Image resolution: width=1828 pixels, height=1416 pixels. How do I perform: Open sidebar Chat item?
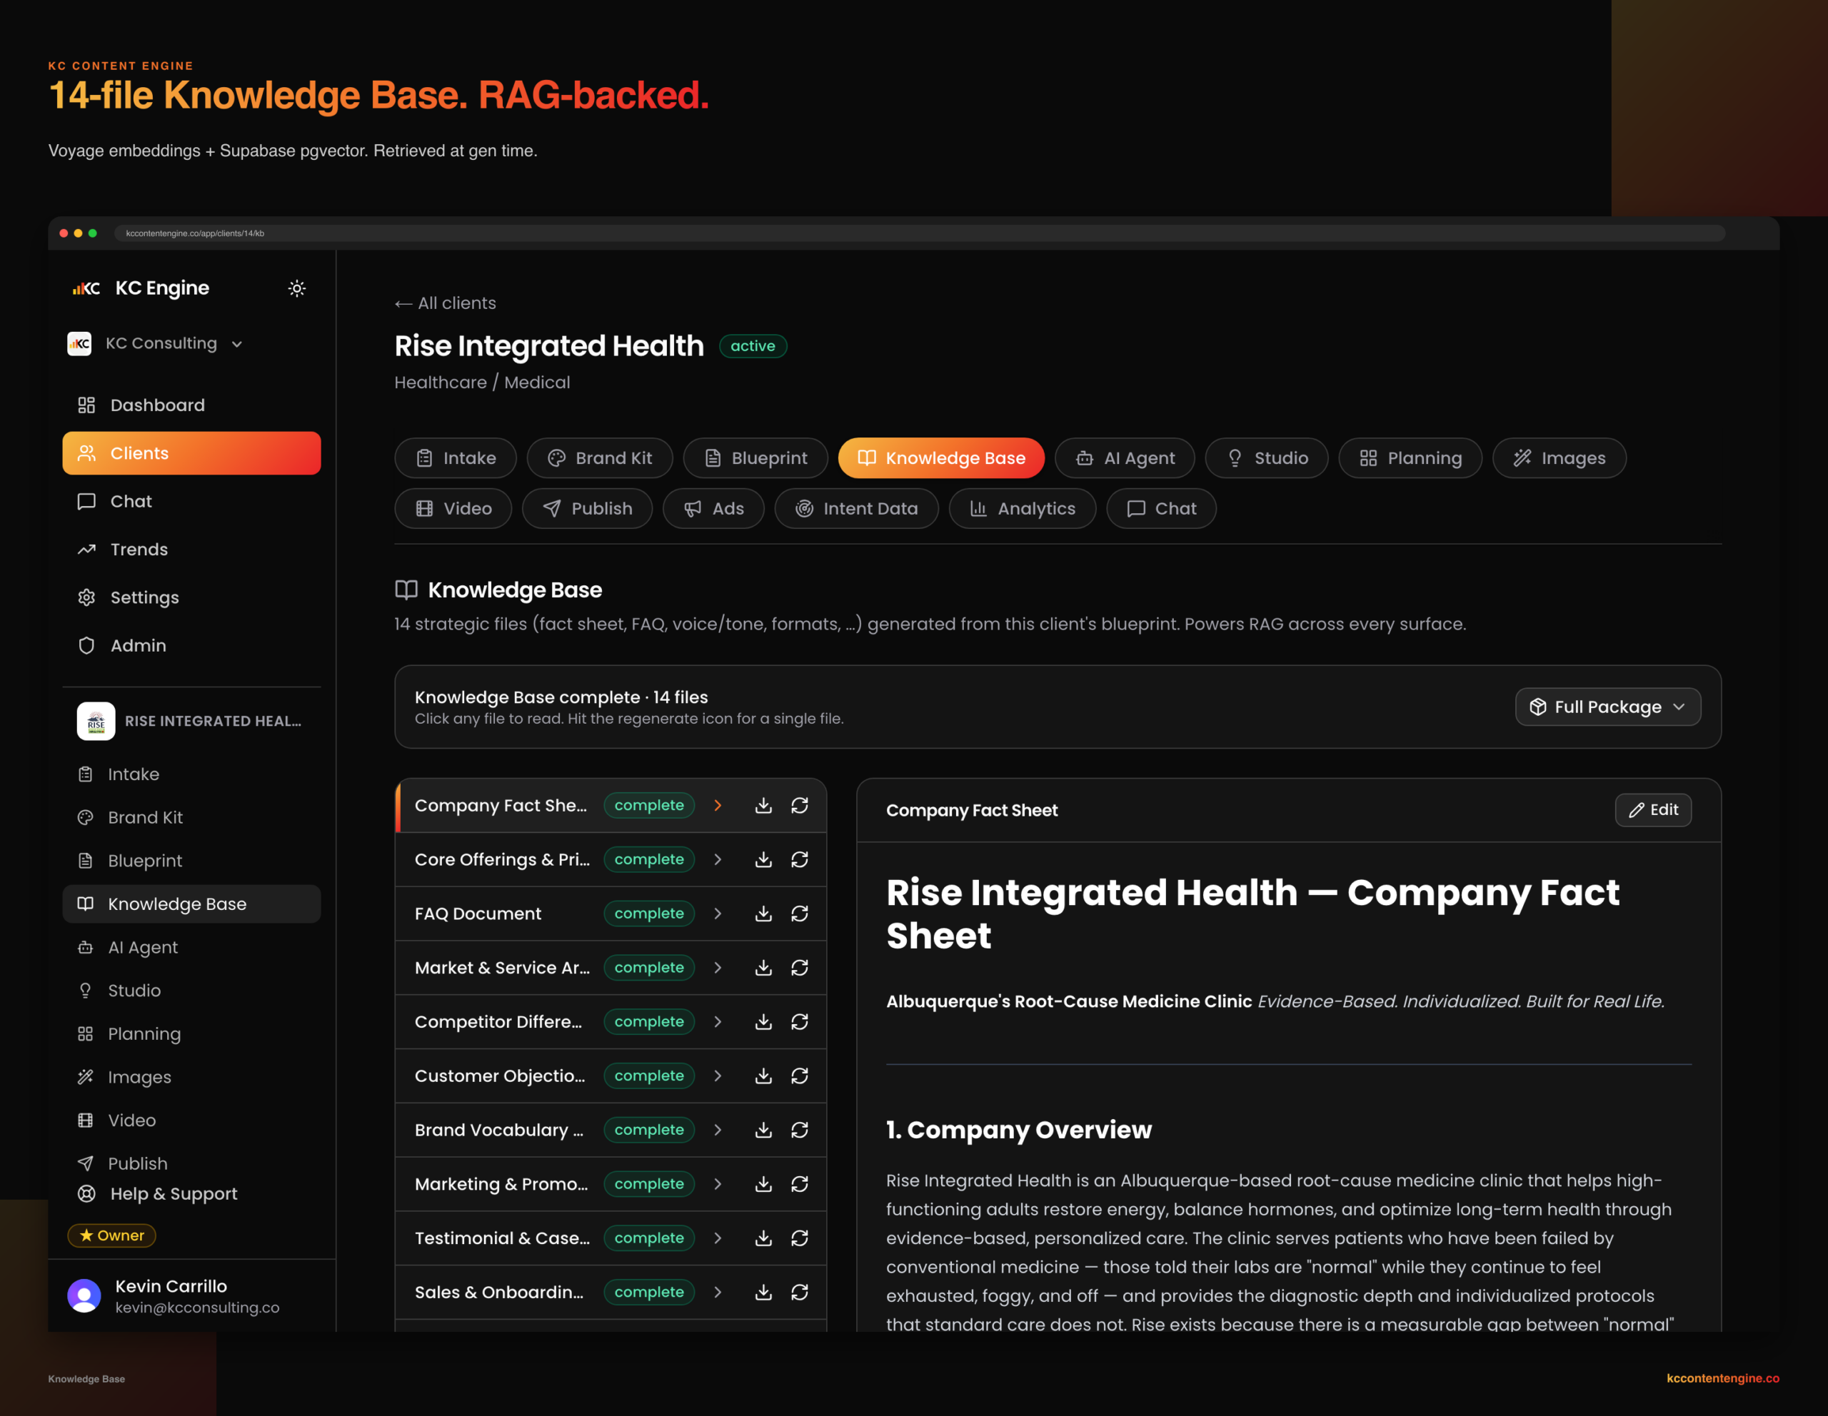click(x=191, y=502)
